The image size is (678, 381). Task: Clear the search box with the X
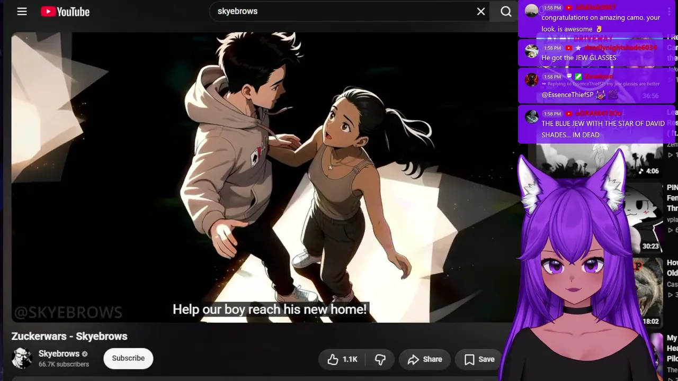click(481, 11)
